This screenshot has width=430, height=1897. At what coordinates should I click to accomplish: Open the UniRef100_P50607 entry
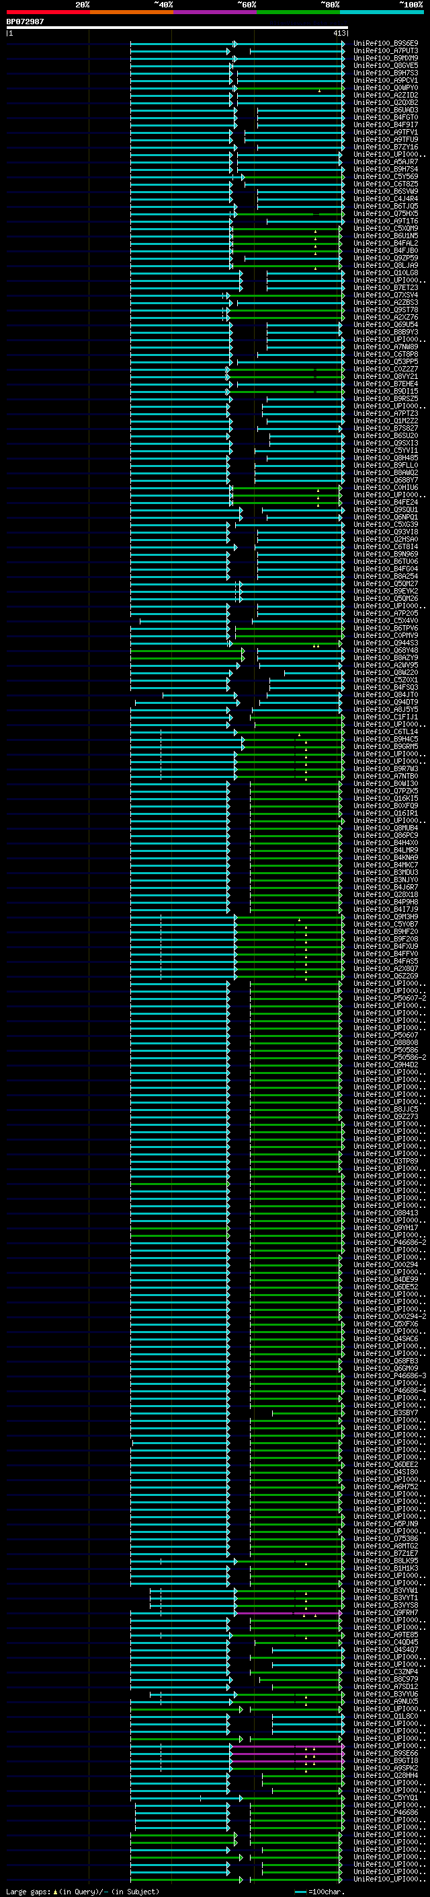[x=386, y=1036]
